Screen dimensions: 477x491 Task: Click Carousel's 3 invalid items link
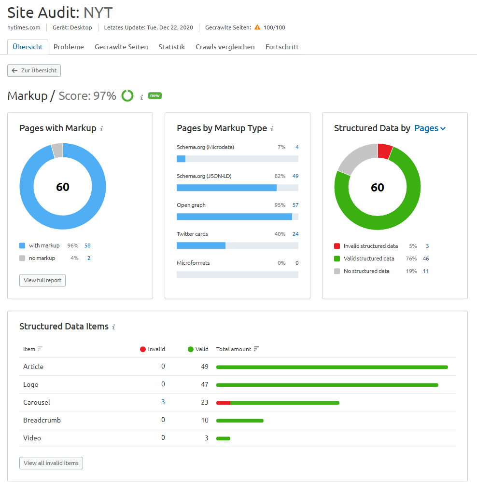pos(163,402)
